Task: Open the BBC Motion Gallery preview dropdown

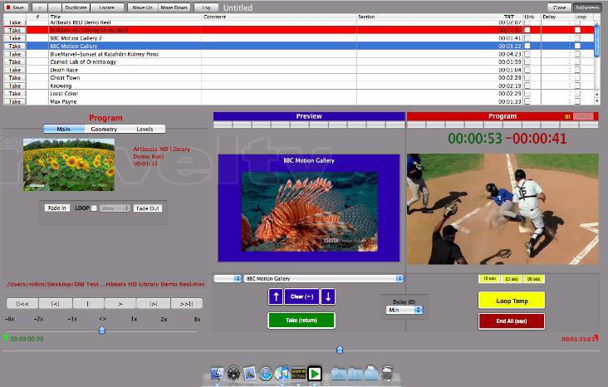Action: coord(323,279)
